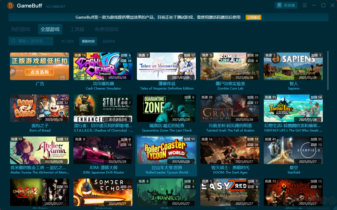Click the GameBuff logo icon
337x210 pixels.
pos(11,6)
